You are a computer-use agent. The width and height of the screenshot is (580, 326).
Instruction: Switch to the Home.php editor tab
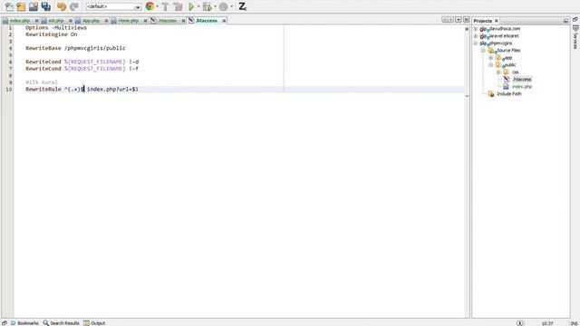(128, 21)
